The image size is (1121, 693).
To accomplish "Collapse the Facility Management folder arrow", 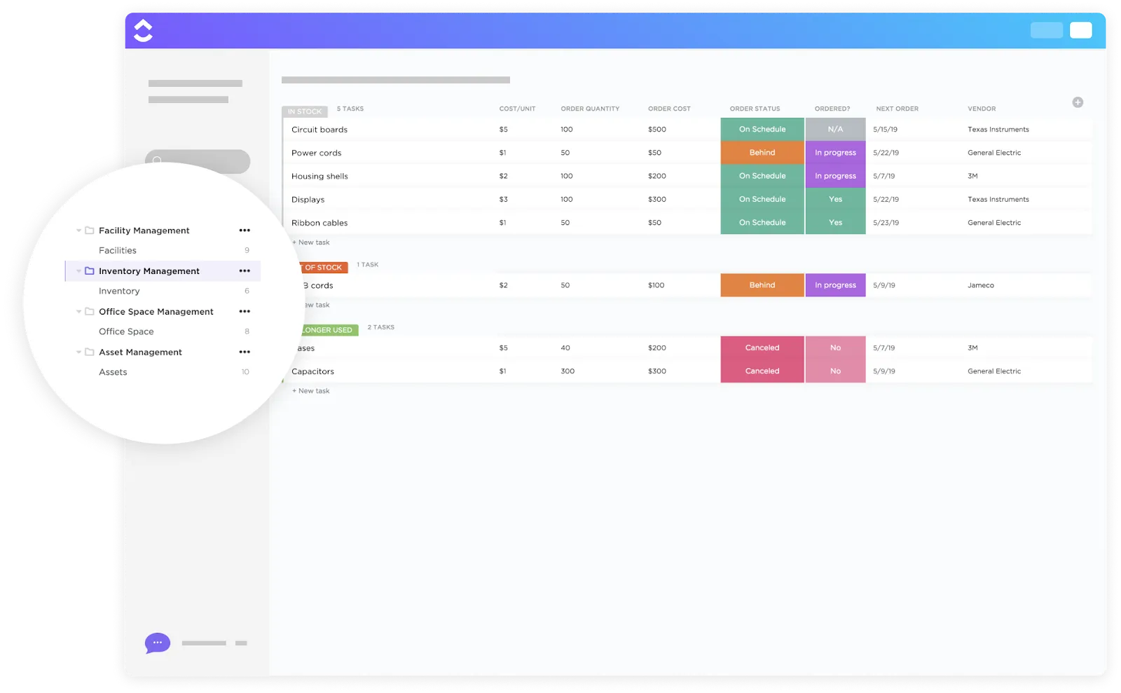I will point(78,231).
